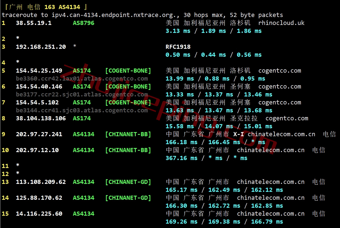340x228 pixels.
Task: Click hop number 12
Action: coord(5,174)
